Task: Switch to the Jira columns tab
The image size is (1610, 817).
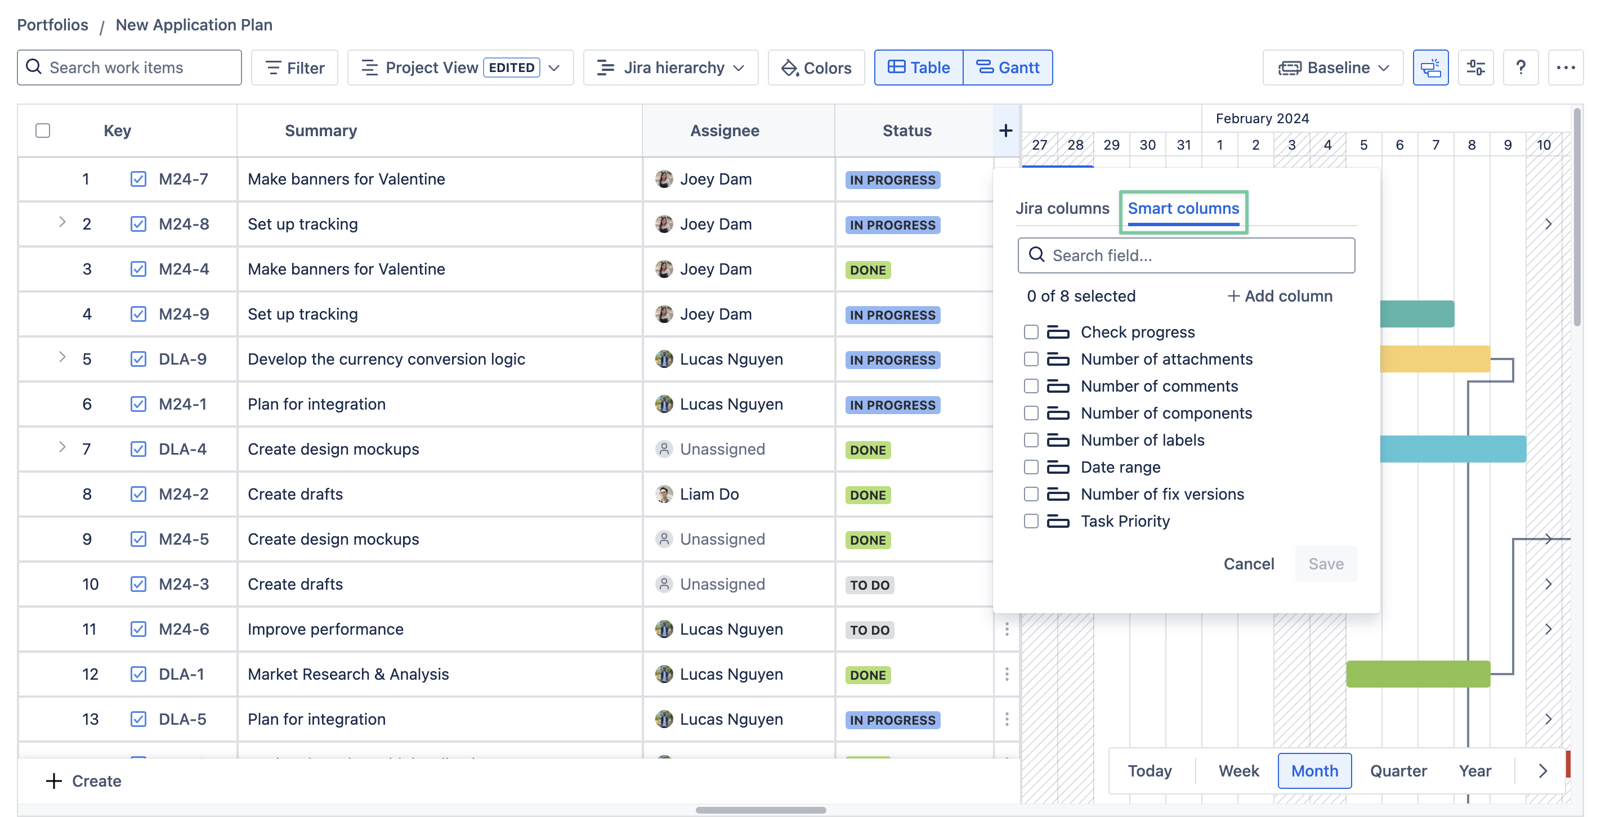Action: 1062,209
